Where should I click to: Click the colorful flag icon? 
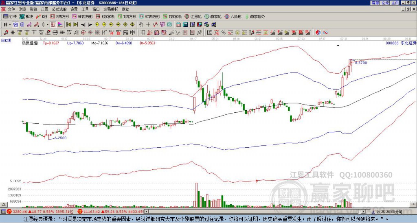click(60, 25)
